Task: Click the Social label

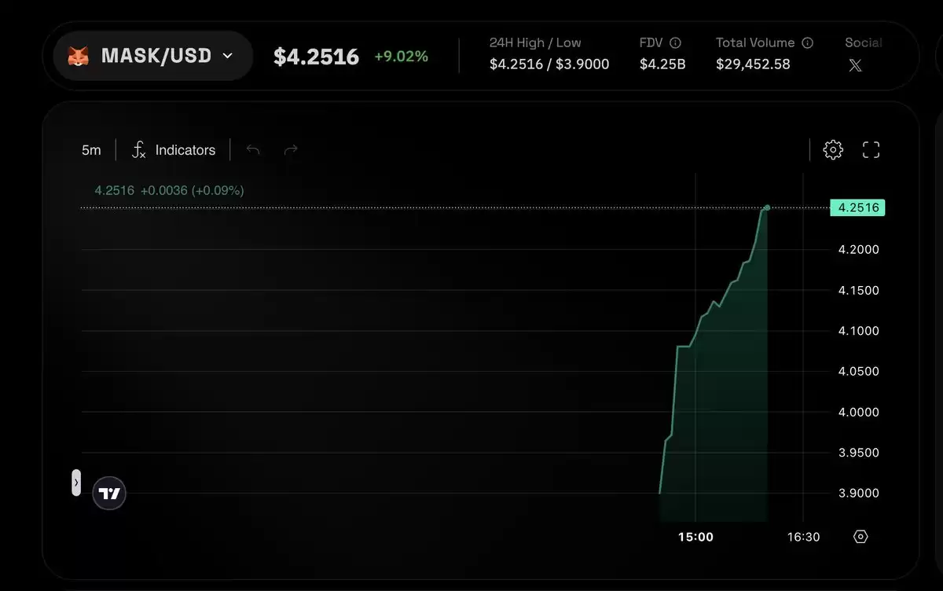Action: click(x=864, y=43)
